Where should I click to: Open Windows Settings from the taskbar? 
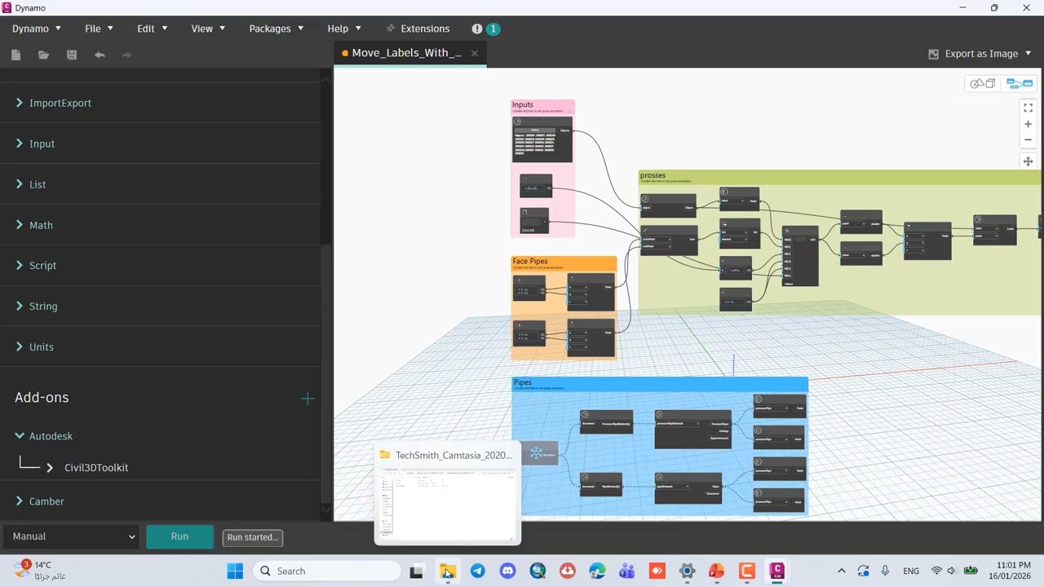click(x=687, y=571)
